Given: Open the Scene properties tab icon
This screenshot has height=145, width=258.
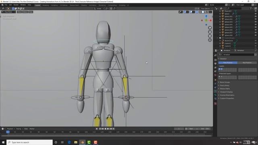Looking at the screenshot, I should point(215,71).
